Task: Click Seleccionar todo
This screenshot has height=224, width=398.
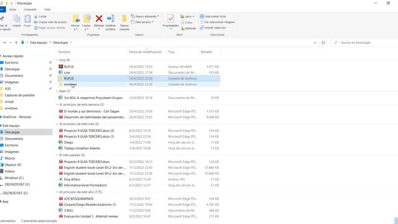Action: pyautogui.click(x=213, y=16)
